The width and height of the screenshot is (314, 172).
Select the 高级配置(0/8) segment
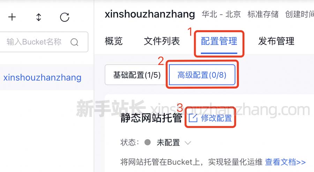point(202,75)
